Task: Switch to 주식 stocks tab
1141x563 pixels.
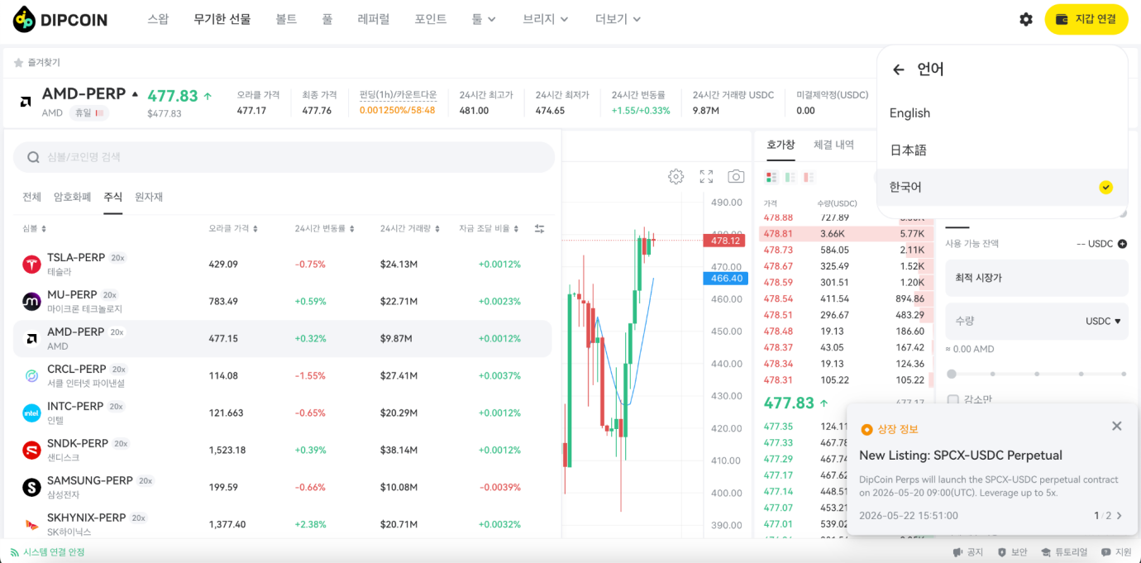Action: coord(112,197)
